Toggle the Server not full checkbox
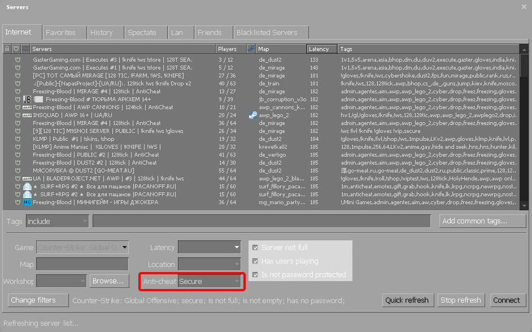This screenshot has width=532, height=332. coord(255,247)
